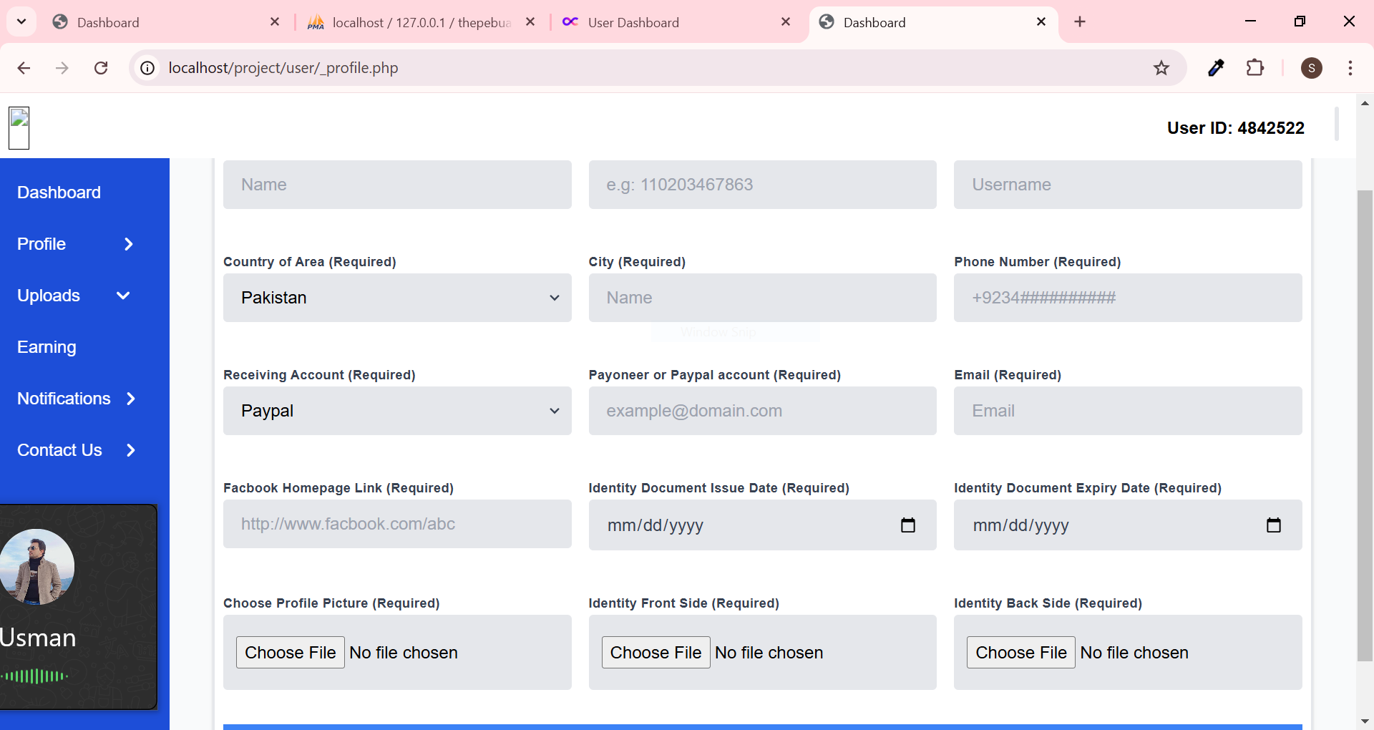Open the Country of Area dropdown
Screen dimensions: 1374x730
(397, 298)
